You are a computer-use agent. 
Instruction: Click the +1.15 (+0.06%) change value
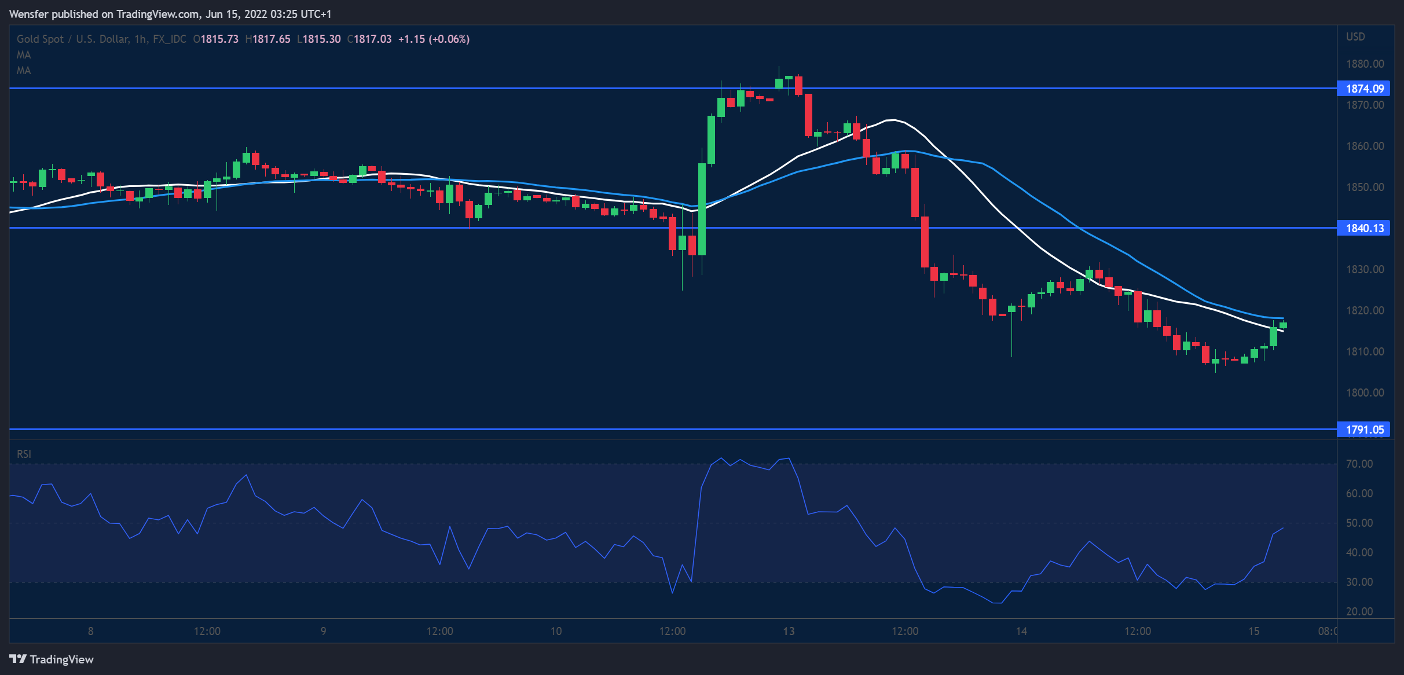coord(434,39)
